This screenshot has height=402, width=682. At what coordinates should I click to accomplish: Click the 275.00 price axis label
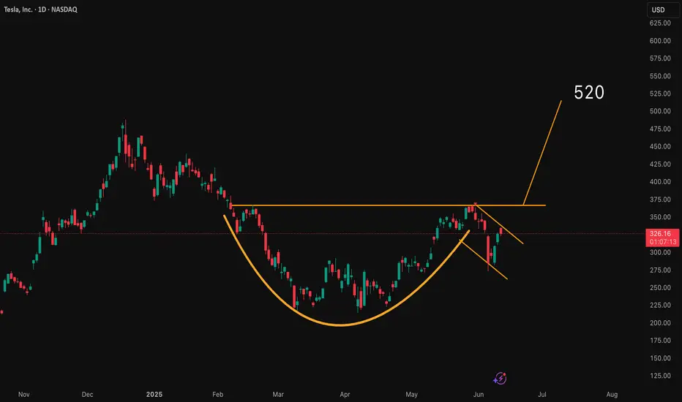660,270
